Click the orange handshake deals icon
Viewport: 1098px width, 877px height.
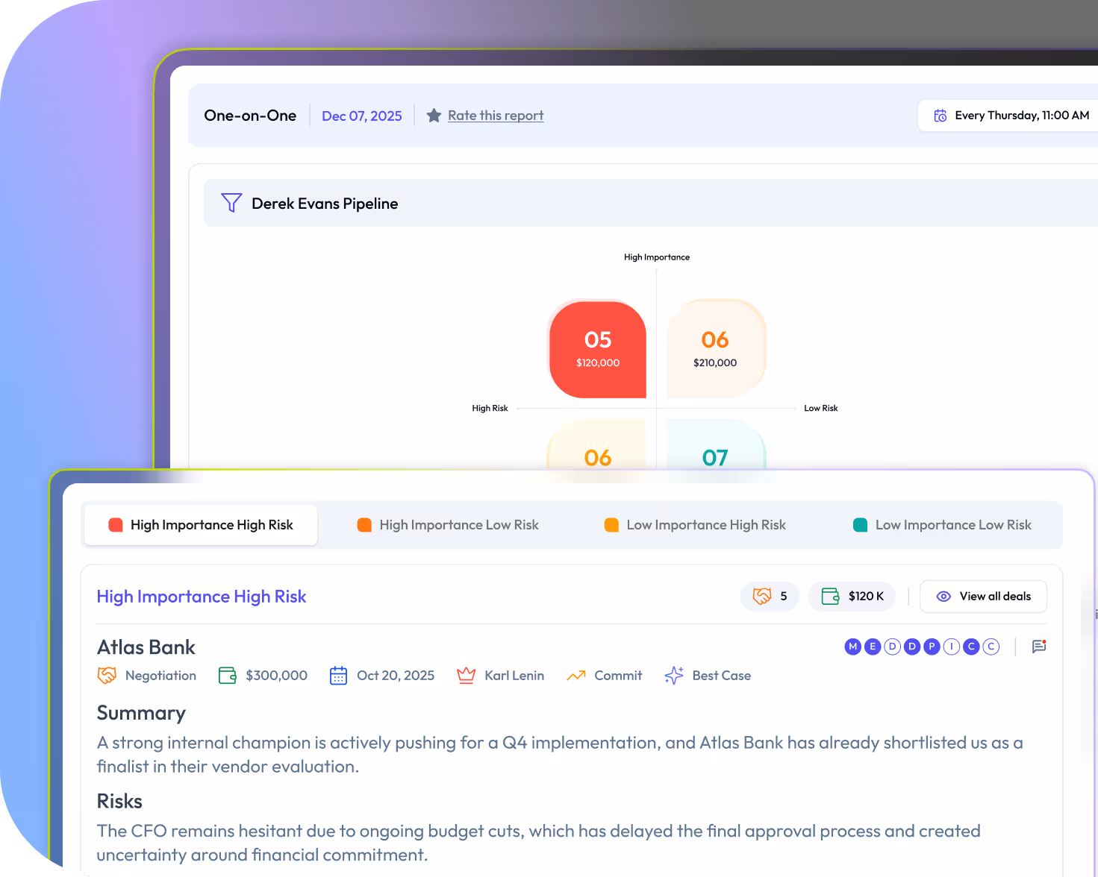[x=762, y=596]
